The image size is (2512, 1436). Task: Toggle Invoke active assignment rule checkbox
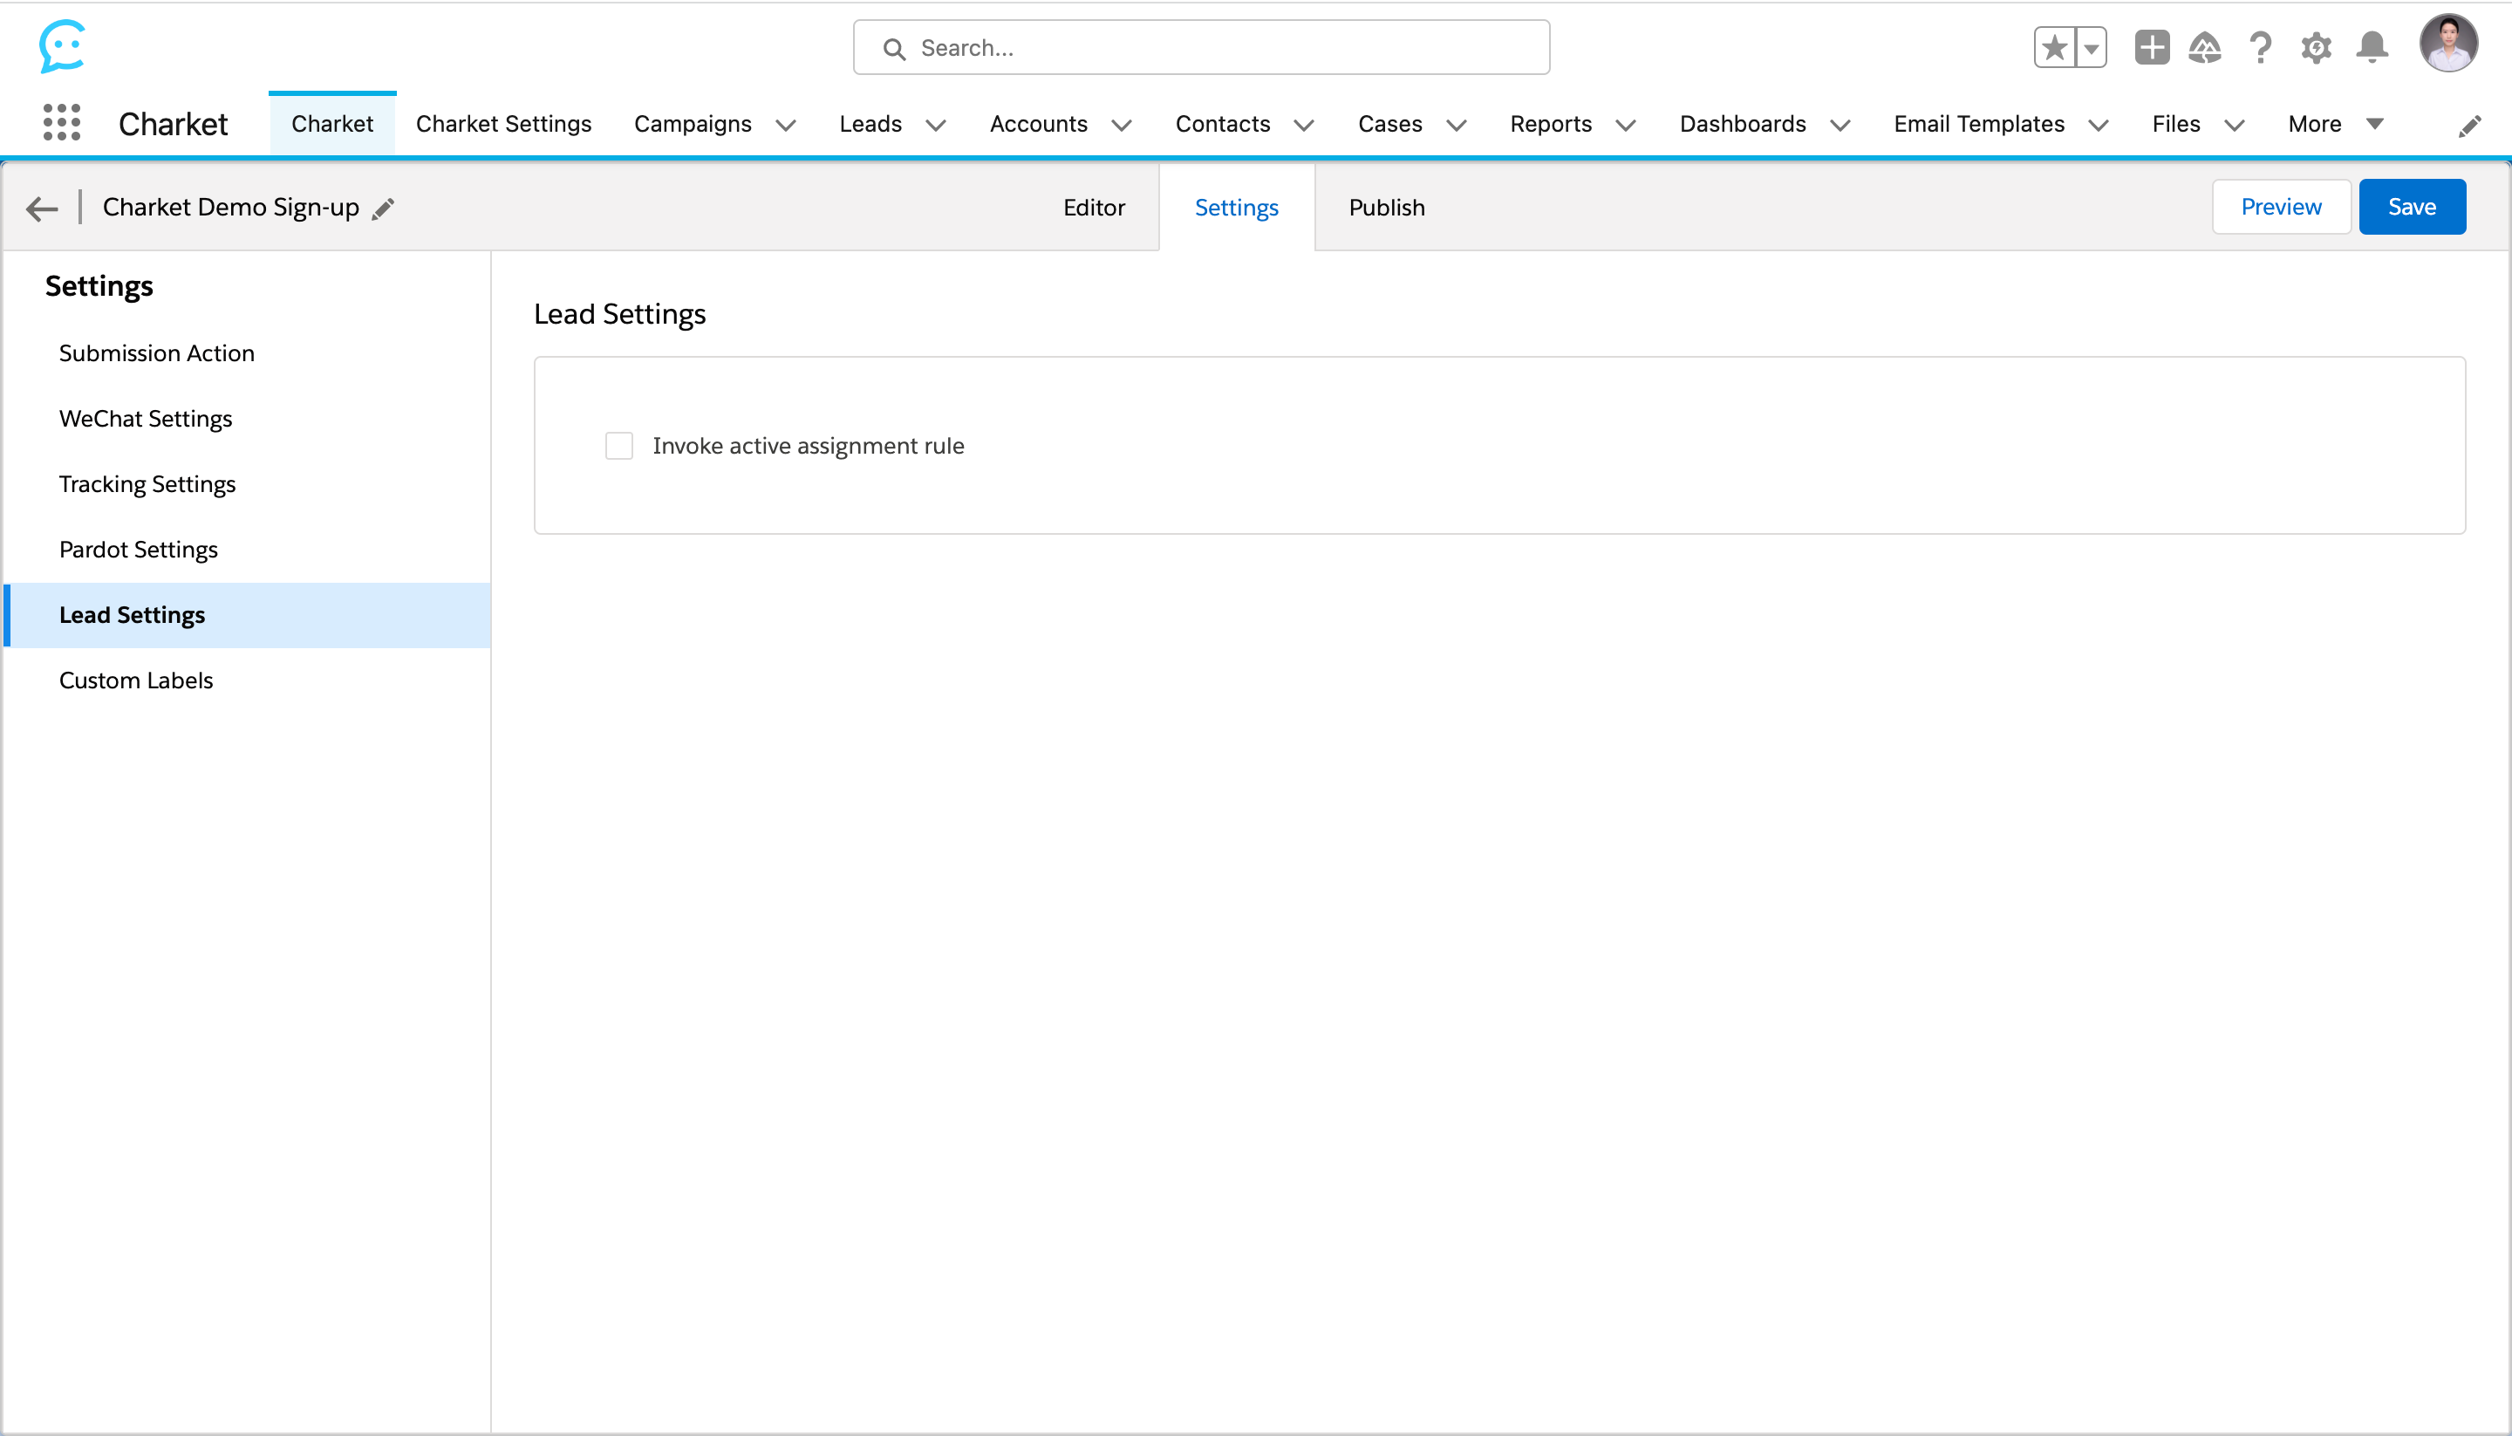coord(619,446)
